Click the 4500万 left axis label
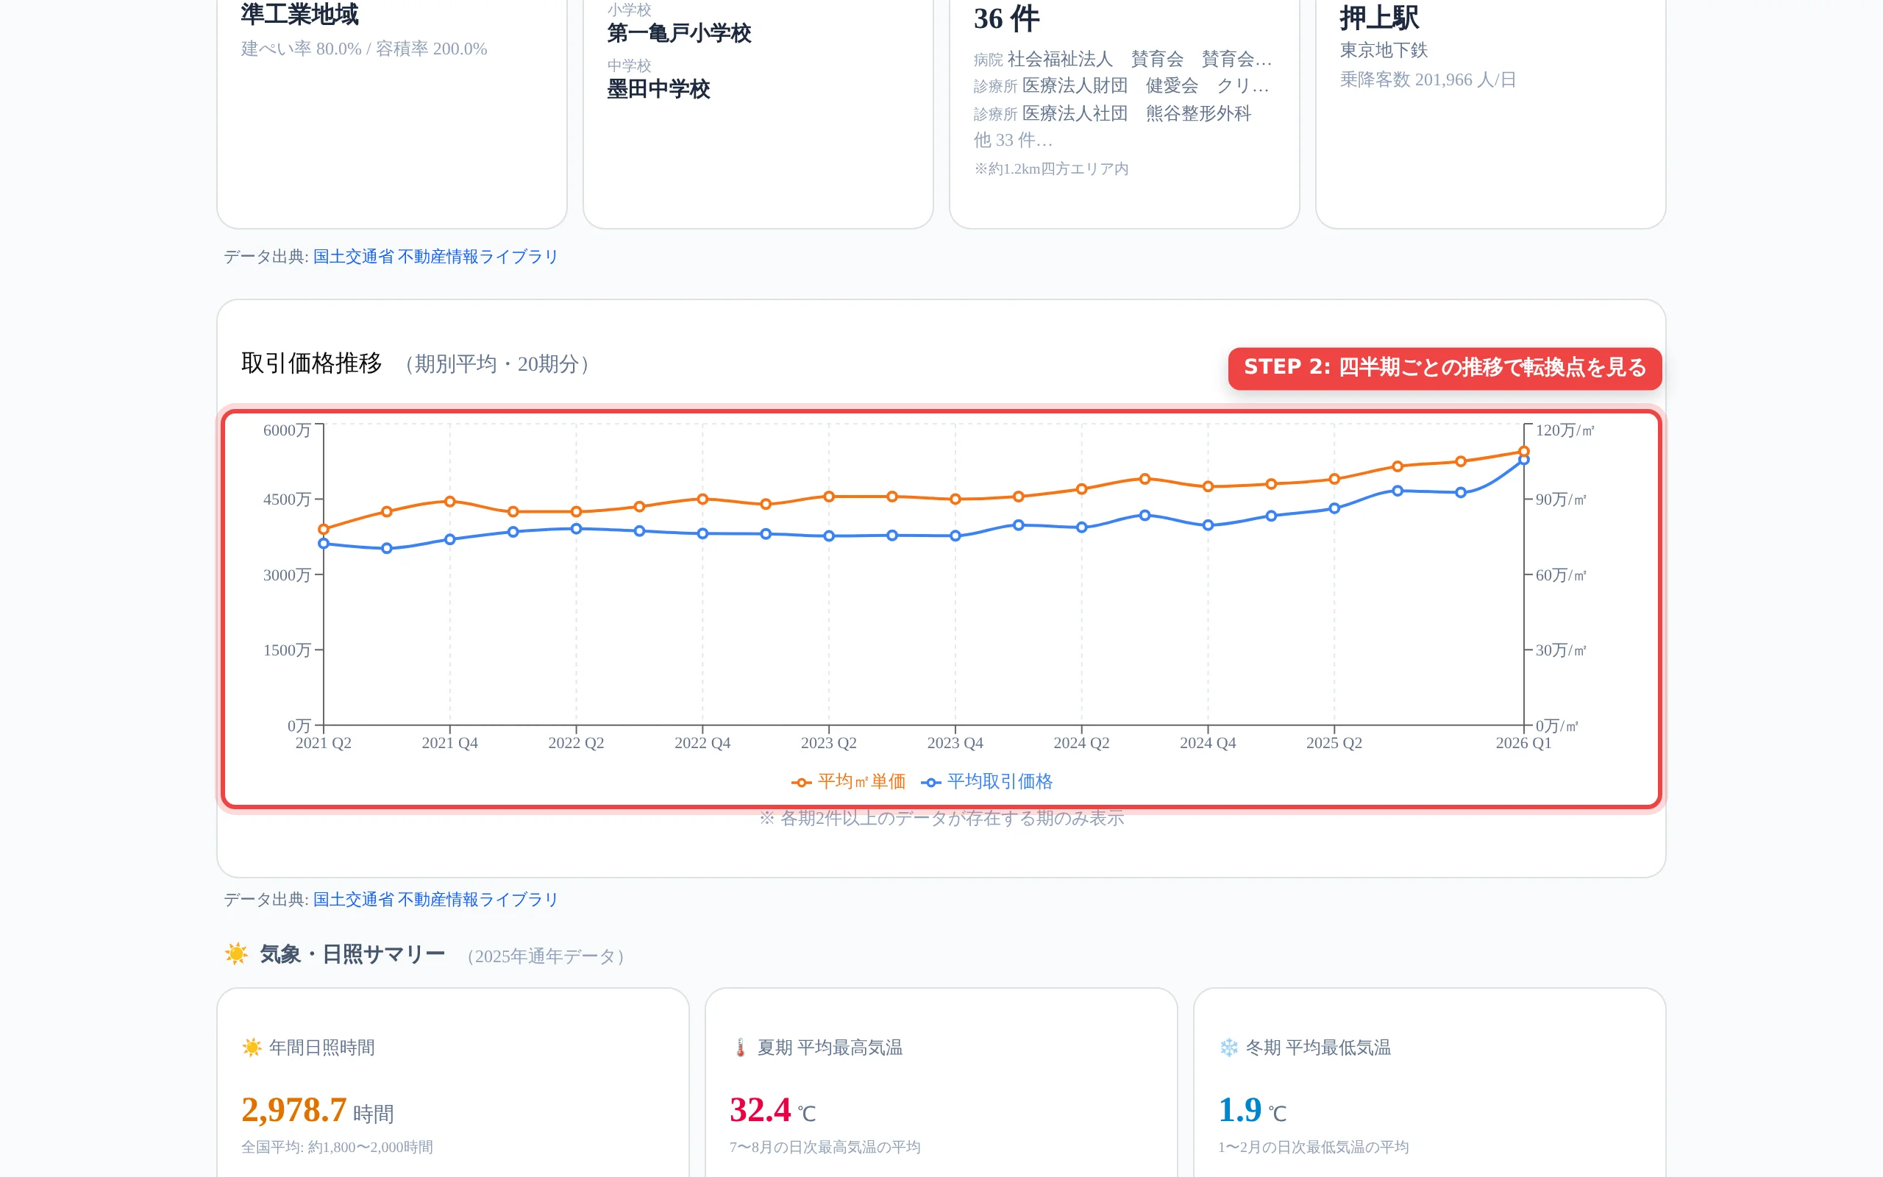 pos(286,499)
